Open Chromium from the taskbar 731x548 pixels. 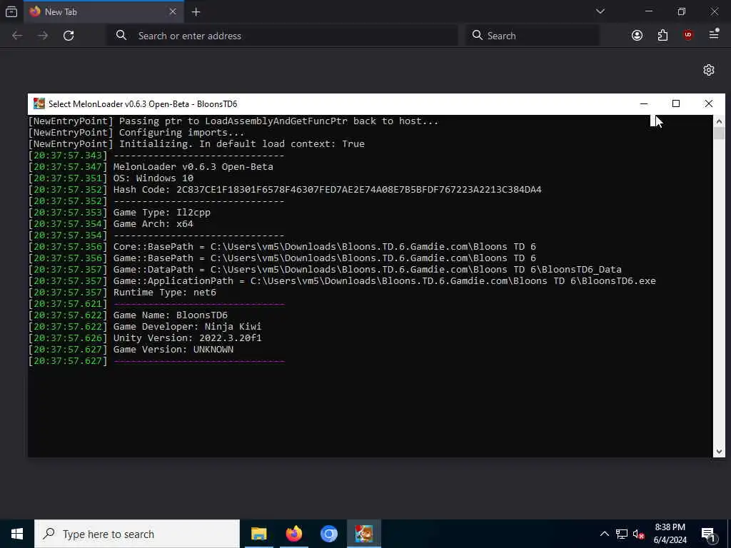[x=328, y=534]
